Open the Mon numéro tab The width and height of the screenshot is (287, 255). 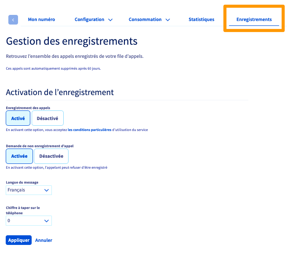41,20
